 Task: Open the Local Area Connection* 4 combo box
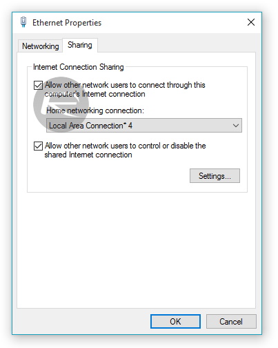144,126
